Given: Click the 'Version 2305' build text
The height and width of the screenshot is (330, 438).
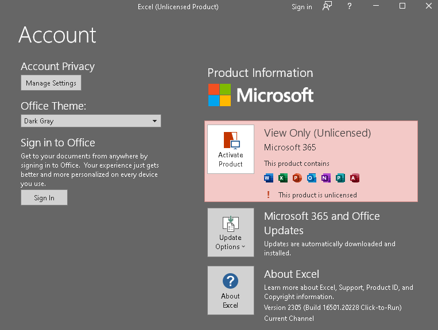Looking at the screenshot, I should [x=333, y=308].
